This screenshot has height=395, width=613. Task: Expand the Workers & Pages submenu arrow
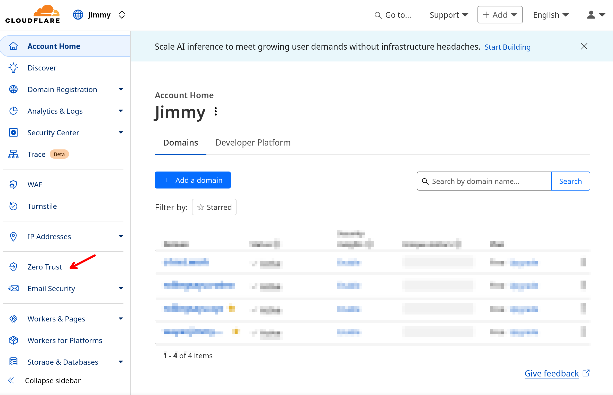click(x=121, y=319)
